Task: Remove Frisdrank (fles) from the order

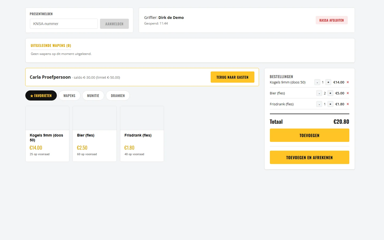Action: click(x=348, y=104)
